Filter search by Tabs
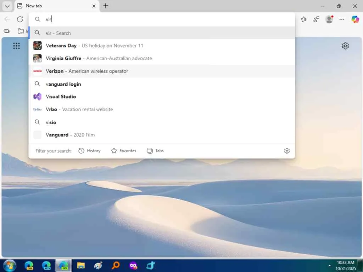This screenshot has width=363, height=272. [155, 151]
